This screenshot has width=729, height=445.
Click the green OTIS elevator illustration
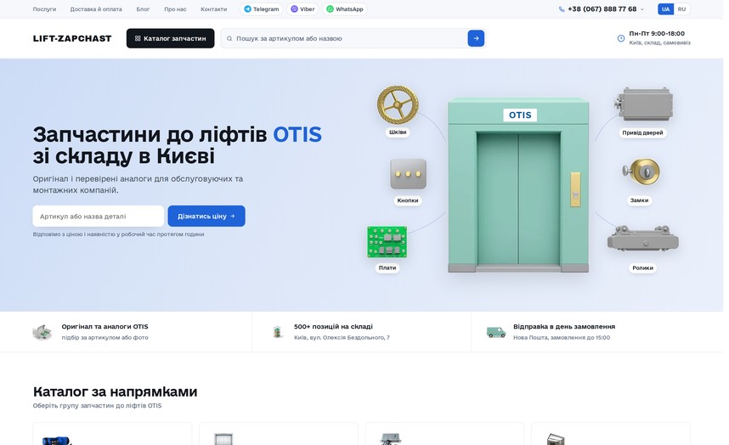[x=518, y=185]
